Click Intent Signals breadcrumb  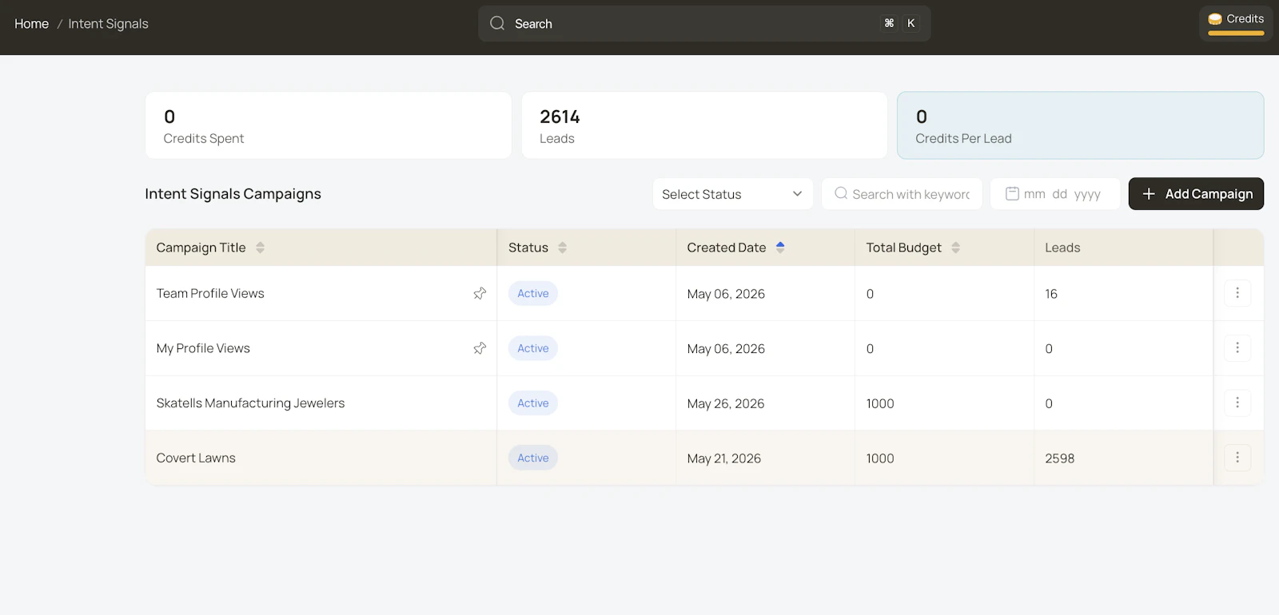pyautogui.click(x=108, y=24)
